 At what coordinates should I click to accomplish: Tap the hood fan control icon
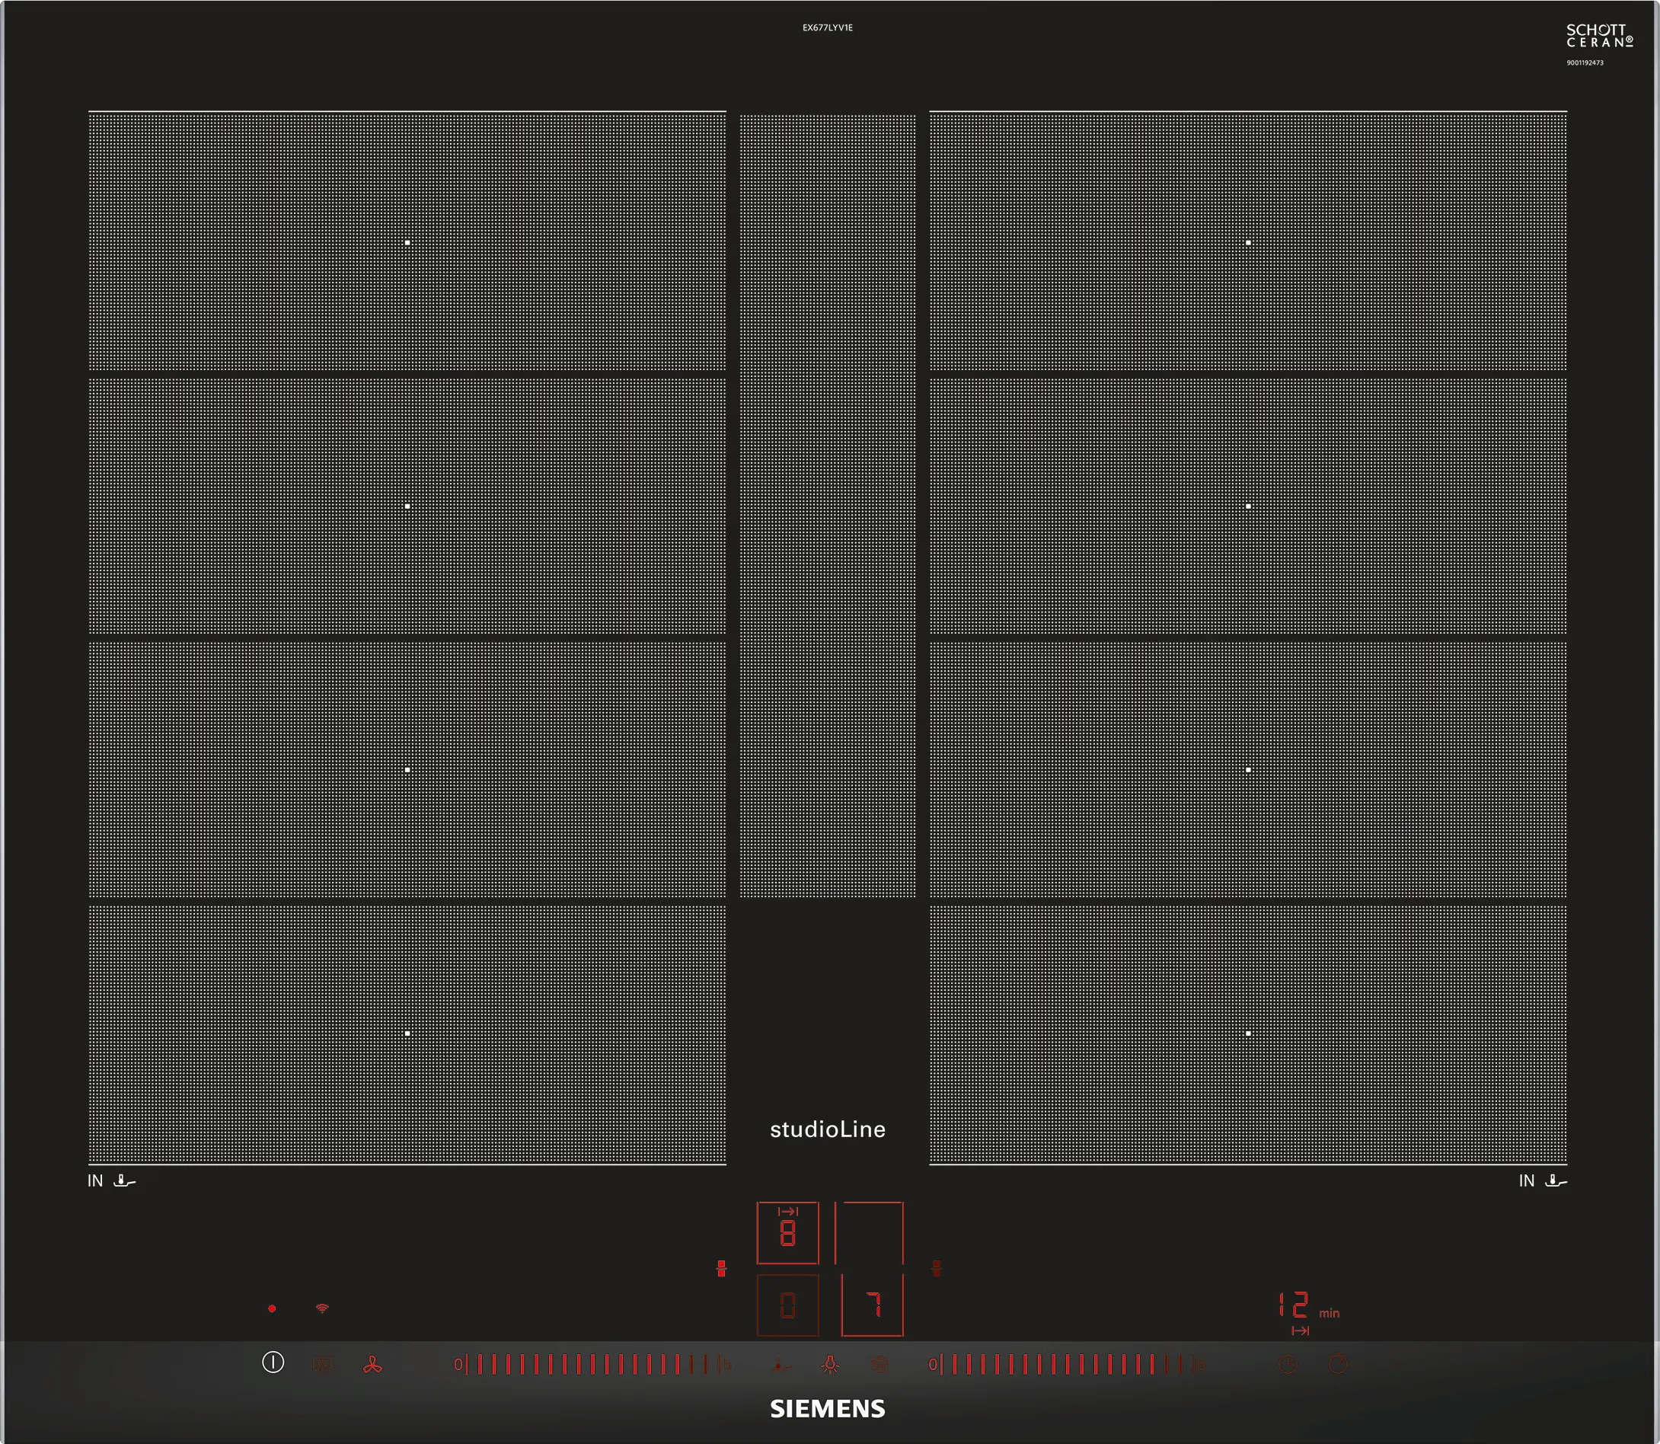click(372, 1365)
